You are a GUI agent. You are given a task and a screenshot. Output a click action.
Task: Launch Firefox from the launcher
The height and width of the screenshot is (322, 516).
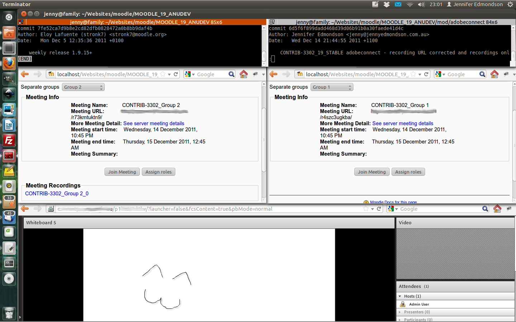point(9,63)
